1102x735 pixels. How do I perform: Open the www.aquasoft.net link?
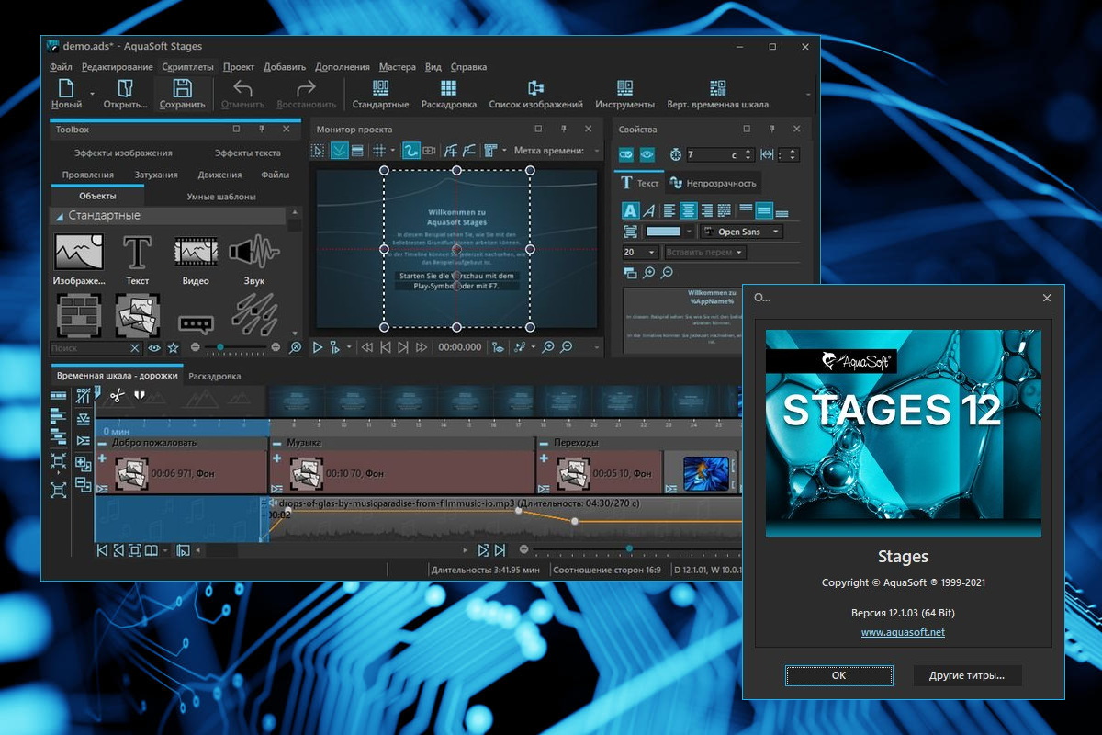[x=903, y=632]
